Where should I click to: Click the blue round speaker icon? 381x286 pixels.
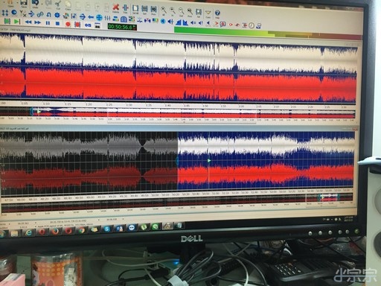[x=163, y=21]
